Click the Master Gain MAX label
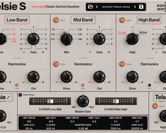The height and width of the screenshot is (133, 166). (x=92, y=107)
